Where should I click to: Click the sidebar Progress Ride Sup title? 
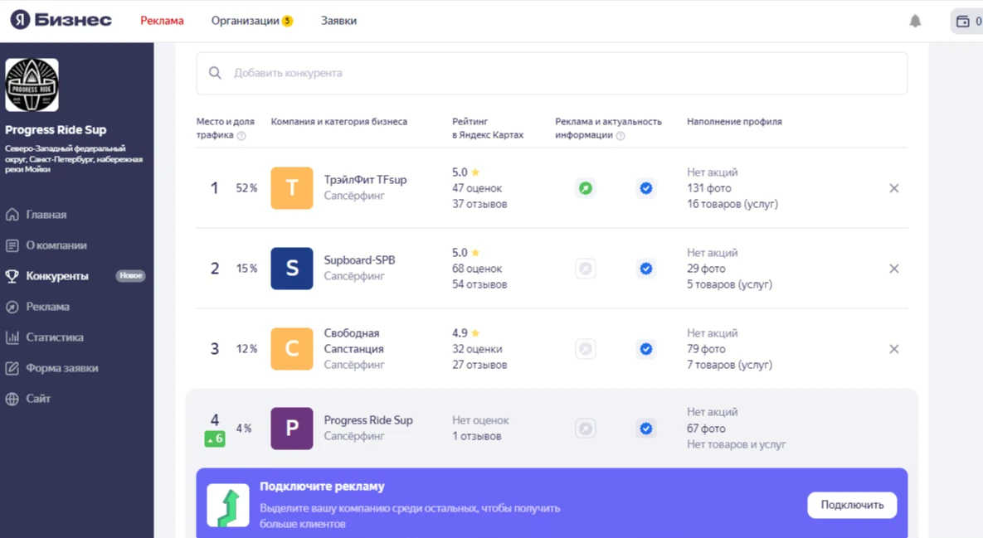click(56, 130)
